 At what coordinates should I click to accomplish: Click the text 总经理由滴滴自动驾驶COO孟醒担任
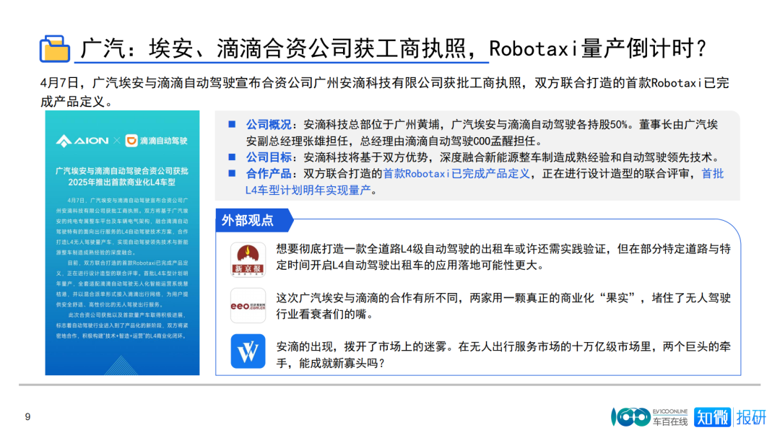tap(447, 141)
